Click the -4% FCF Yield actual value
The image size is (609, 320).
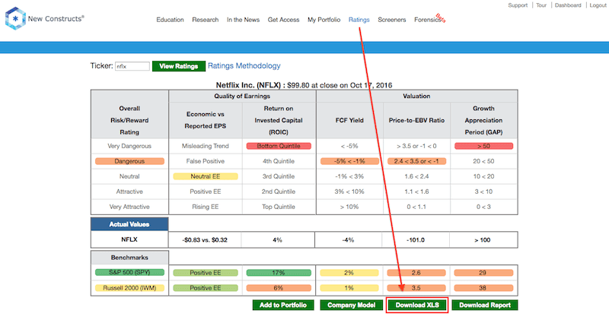348,240
